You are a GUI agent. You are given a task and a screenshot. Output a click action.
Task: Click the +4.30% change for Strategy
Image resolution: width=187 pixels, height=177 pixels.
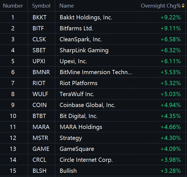click(x=170, y=138)
